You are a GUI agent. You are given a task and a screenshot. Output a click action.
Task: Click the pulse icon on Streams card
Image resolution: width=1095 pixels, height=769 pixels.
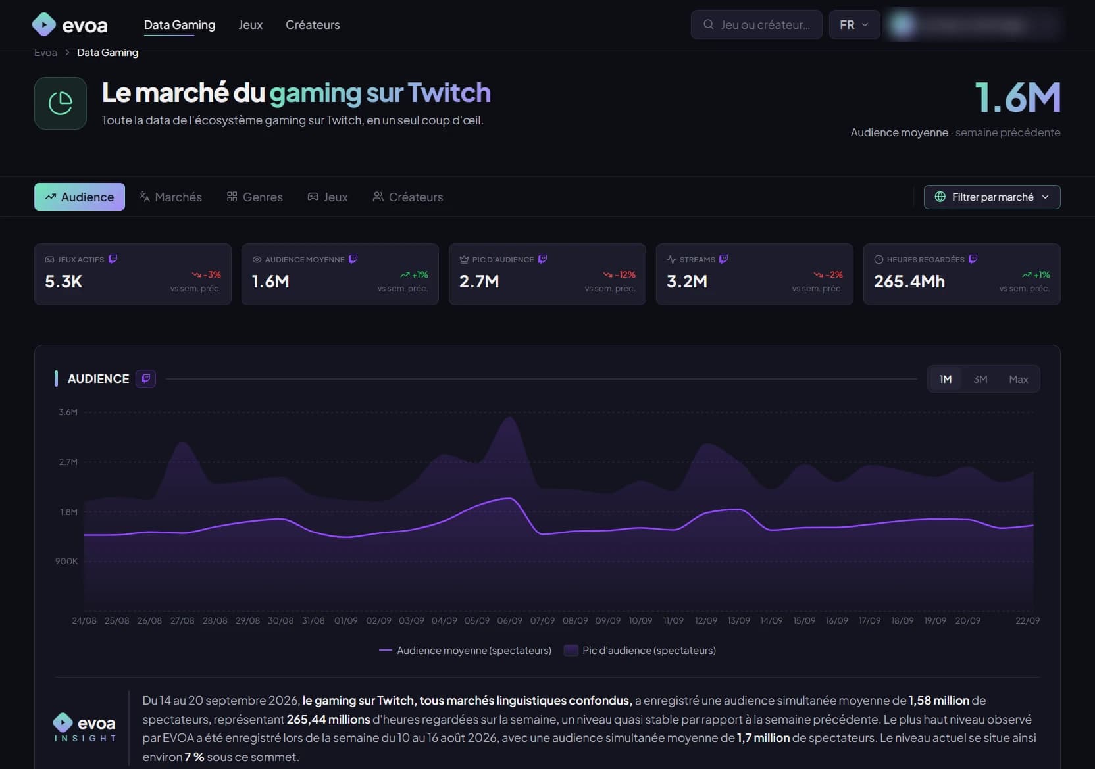point(671,260)
